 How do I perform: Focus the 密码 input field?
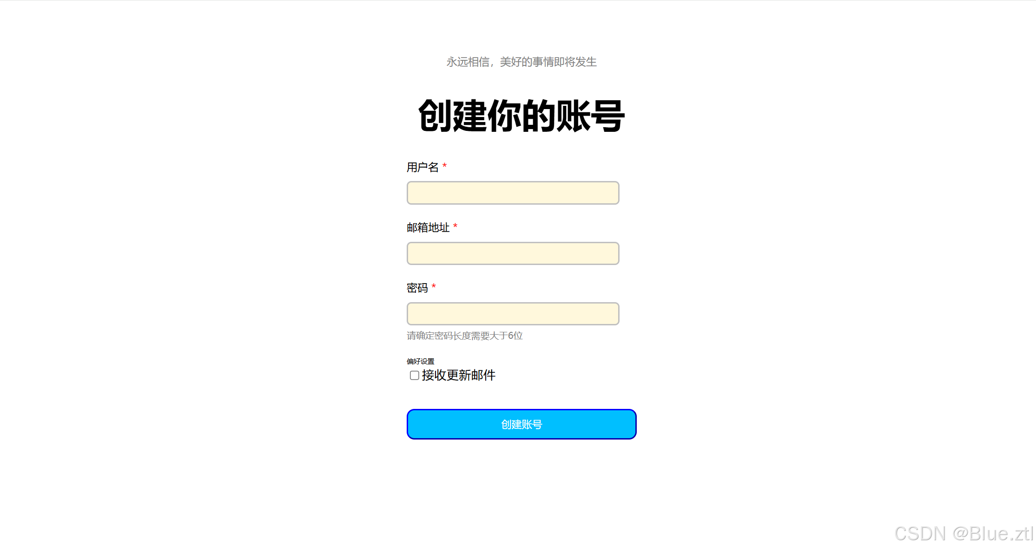point(513,314)
